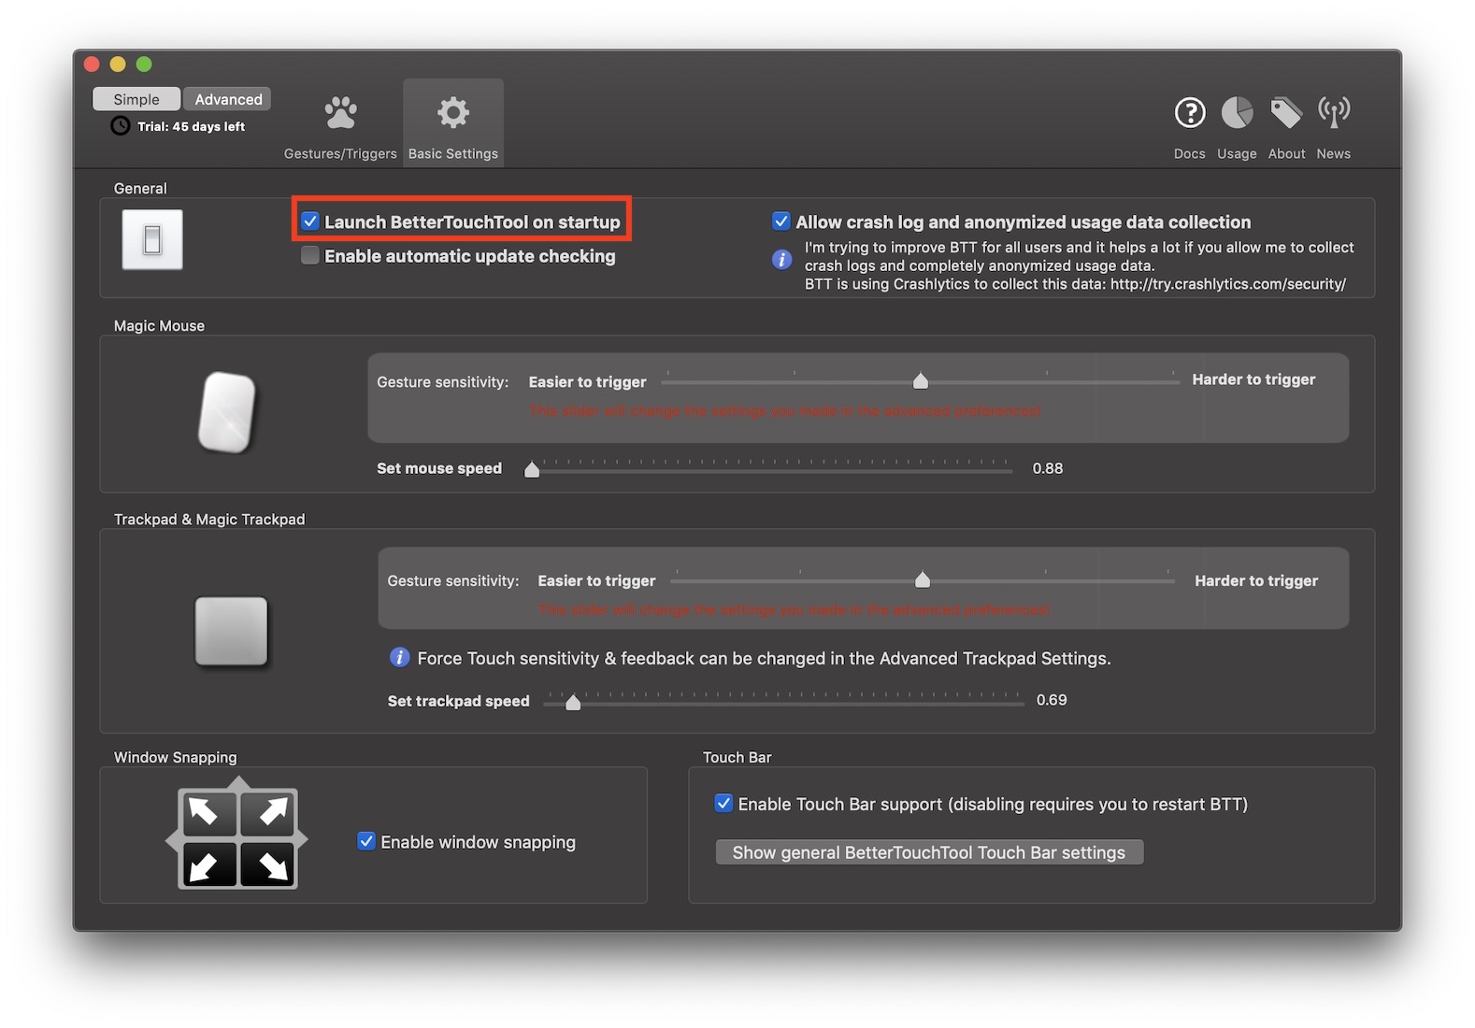
Task: Minimize the window with yellow button
Action: click(x=118, y=64)
